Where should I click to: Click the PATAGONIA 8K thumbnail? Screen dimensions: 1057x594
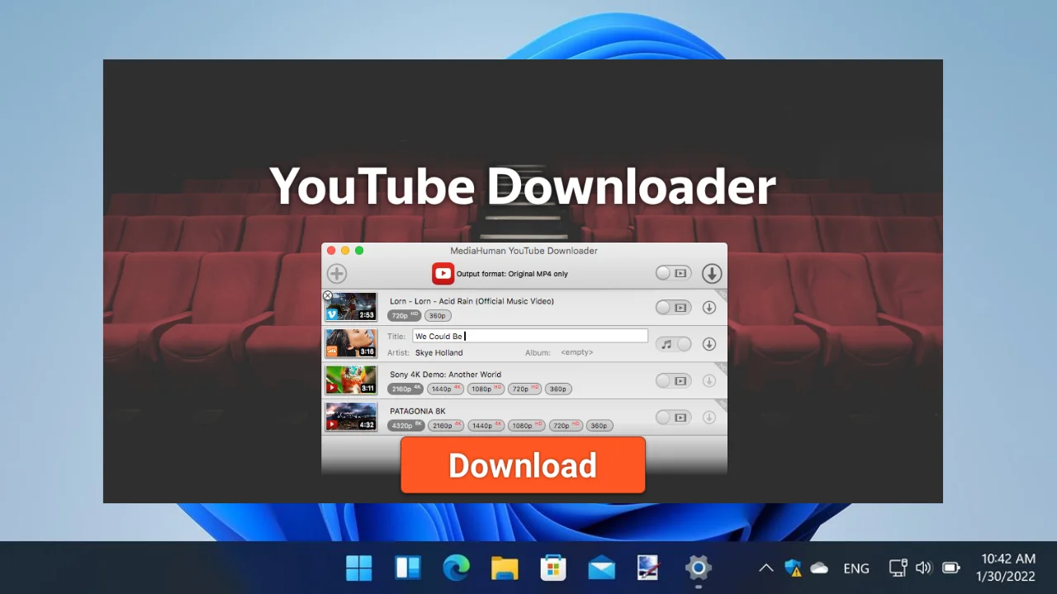[351, 417]
